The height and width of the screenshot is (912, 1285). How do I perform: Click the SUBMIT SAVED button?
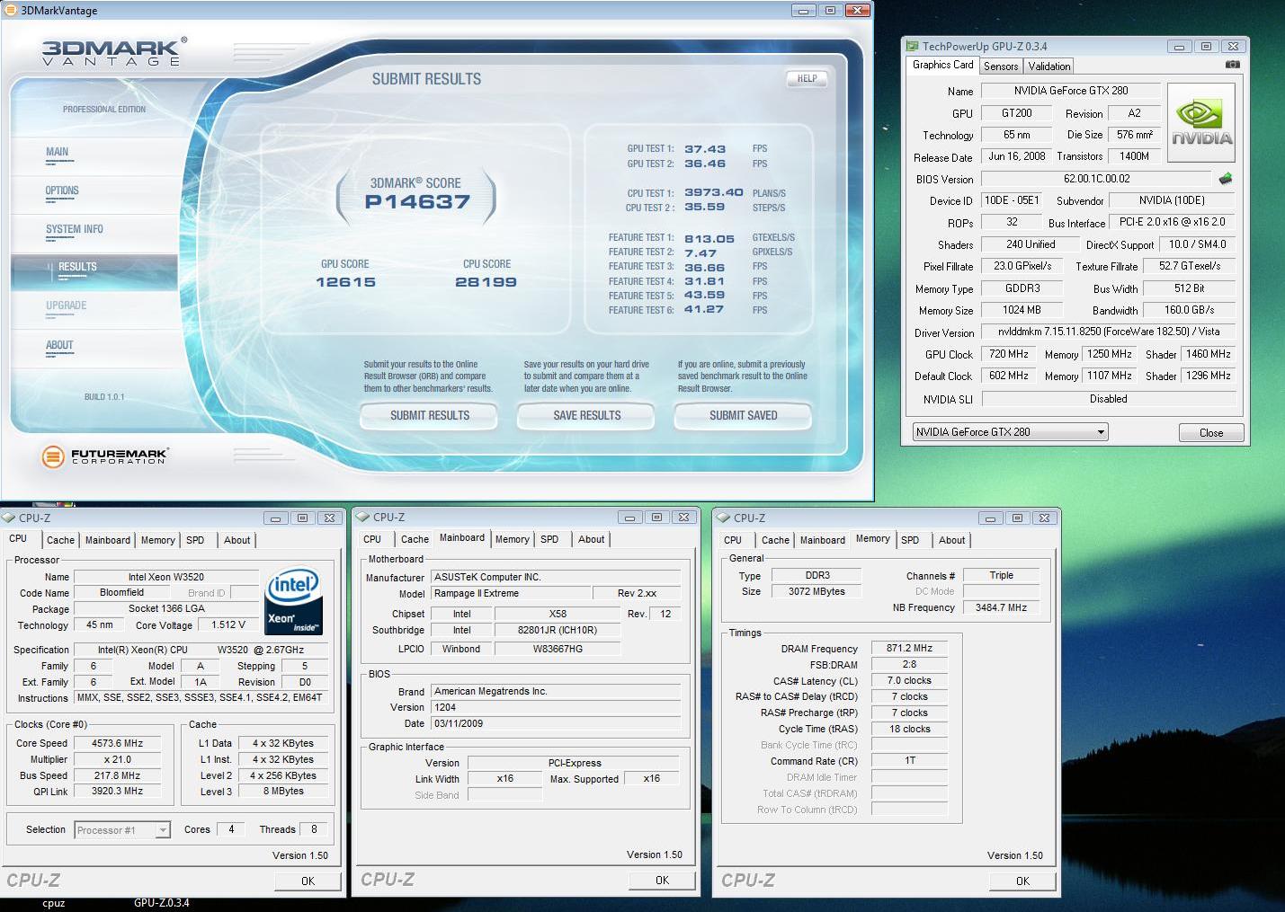pos(743,416)
